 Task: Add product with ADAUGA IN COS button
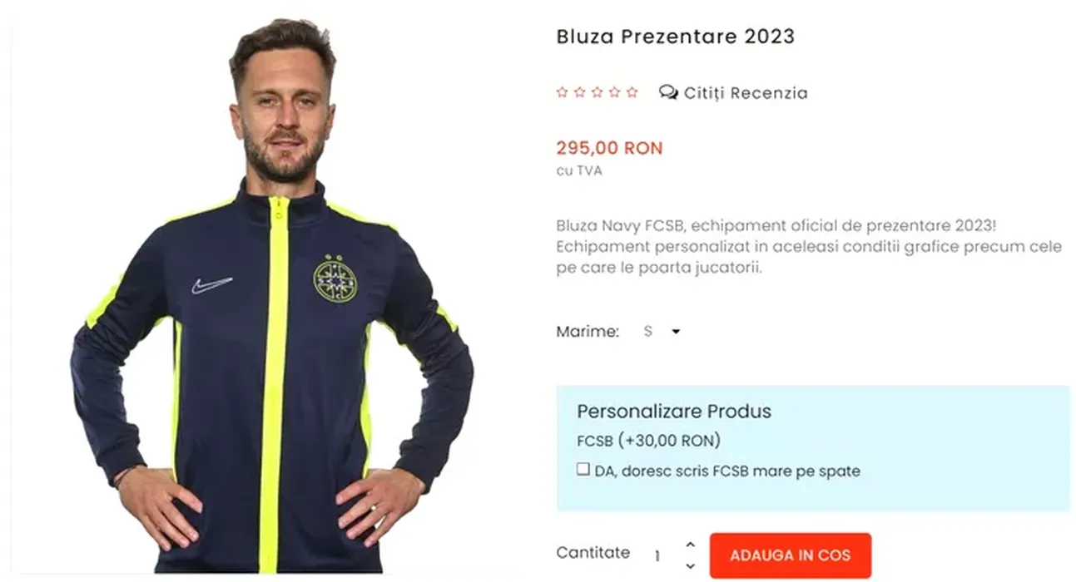pos(790,555)
